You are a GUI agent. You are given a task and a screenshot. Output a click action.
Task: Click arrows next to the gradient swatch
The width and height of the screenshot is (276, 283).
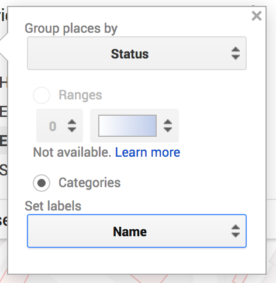168,126
